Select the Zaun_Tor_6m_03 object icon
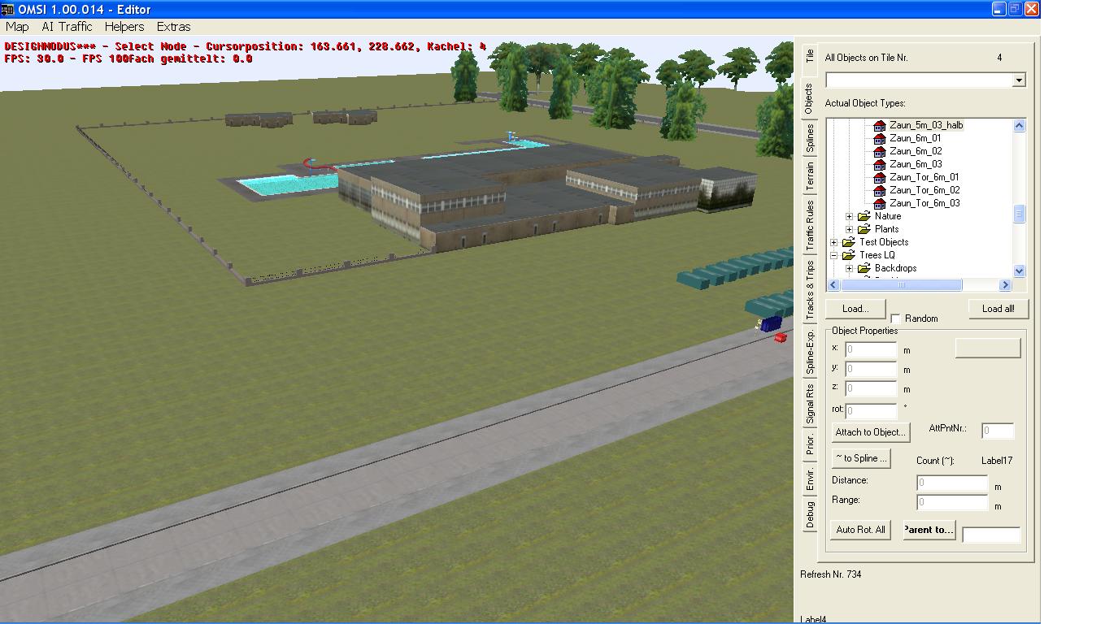 [879, 204]
